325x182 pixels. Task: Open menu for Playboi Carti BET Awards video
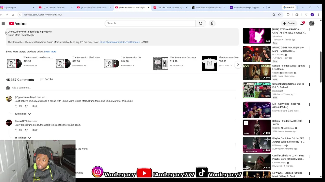pyautogui.click(x=309, y=139)
